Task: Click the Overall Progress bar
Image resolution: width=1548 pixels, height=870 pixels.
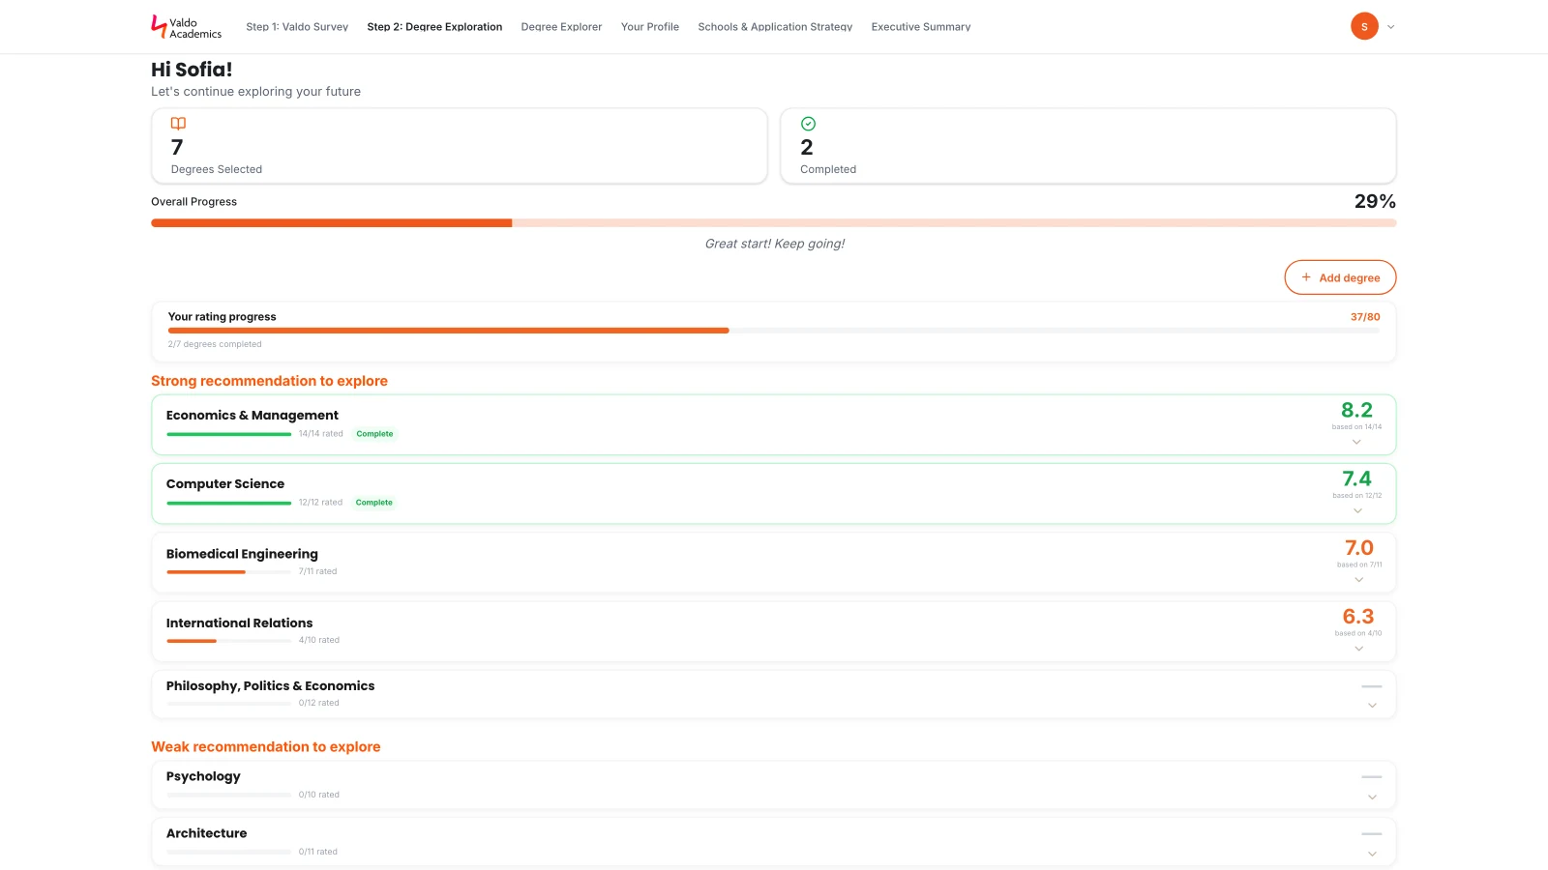Action: [x=774, y=223]
